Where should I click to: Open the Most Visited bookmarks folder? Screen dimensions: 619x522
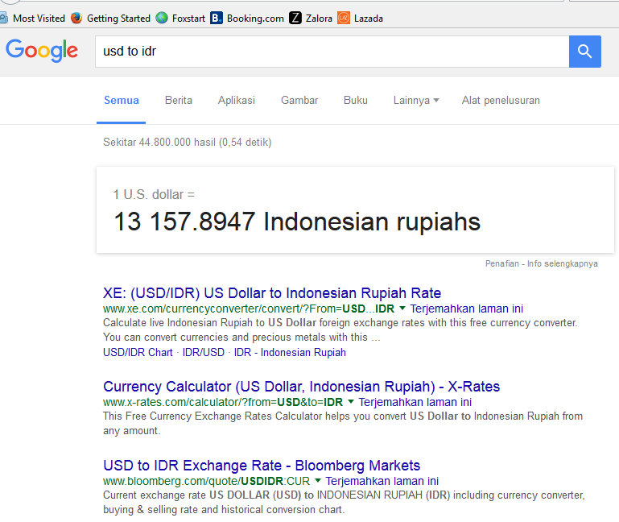coord(32,19)
